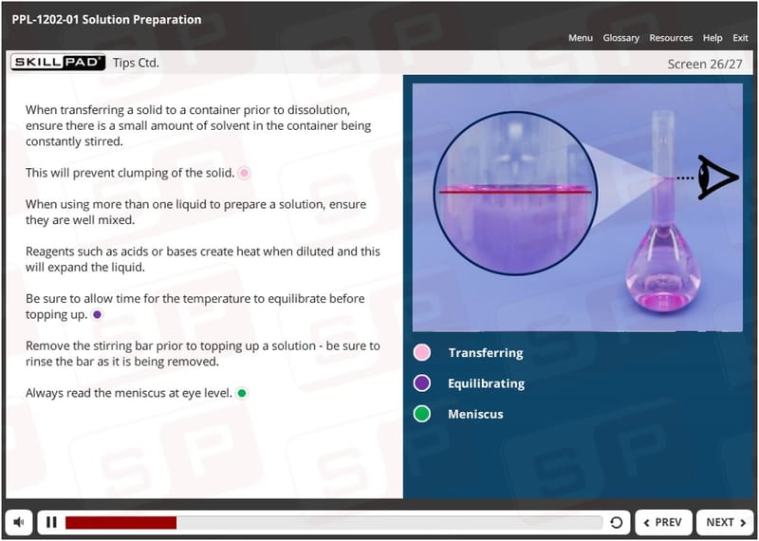Viewport: 759px width, 541px height.
Task: Select the purple Equilibrating circle
Action: [422, 383]
